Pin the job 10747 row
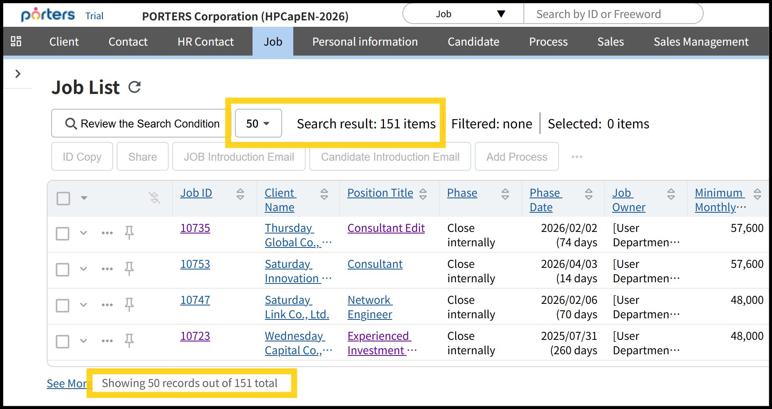 click(129, 305)
